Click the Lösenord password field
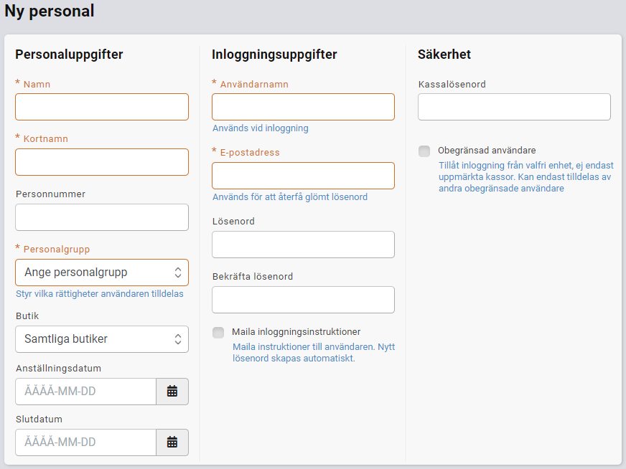 pos(303,245)
